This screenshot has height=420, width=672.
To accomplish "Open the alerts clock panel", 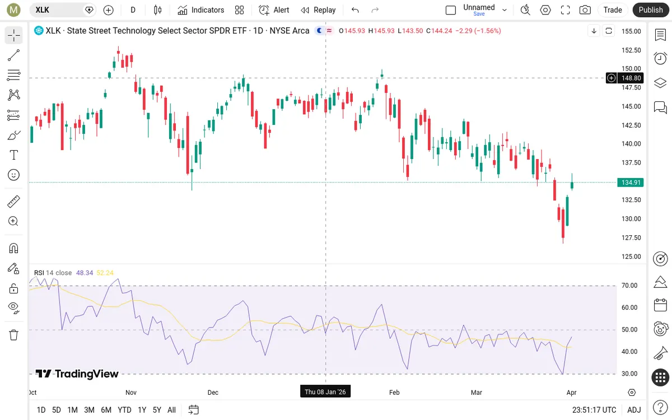I will [660, 59].
